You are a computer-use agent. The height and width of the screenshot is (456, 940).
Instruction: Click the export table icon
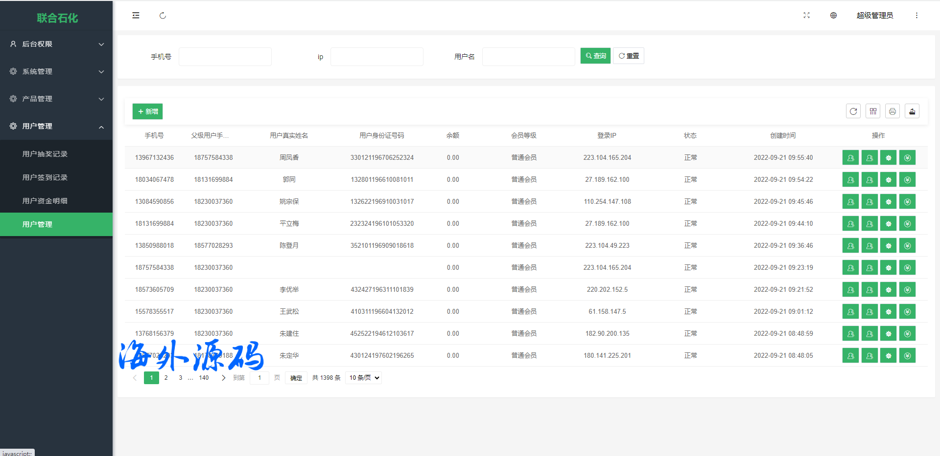point(912,111)
